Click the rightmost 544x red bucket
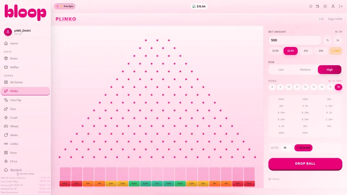Viewport: 347px width, 195px height. point(249,183)
